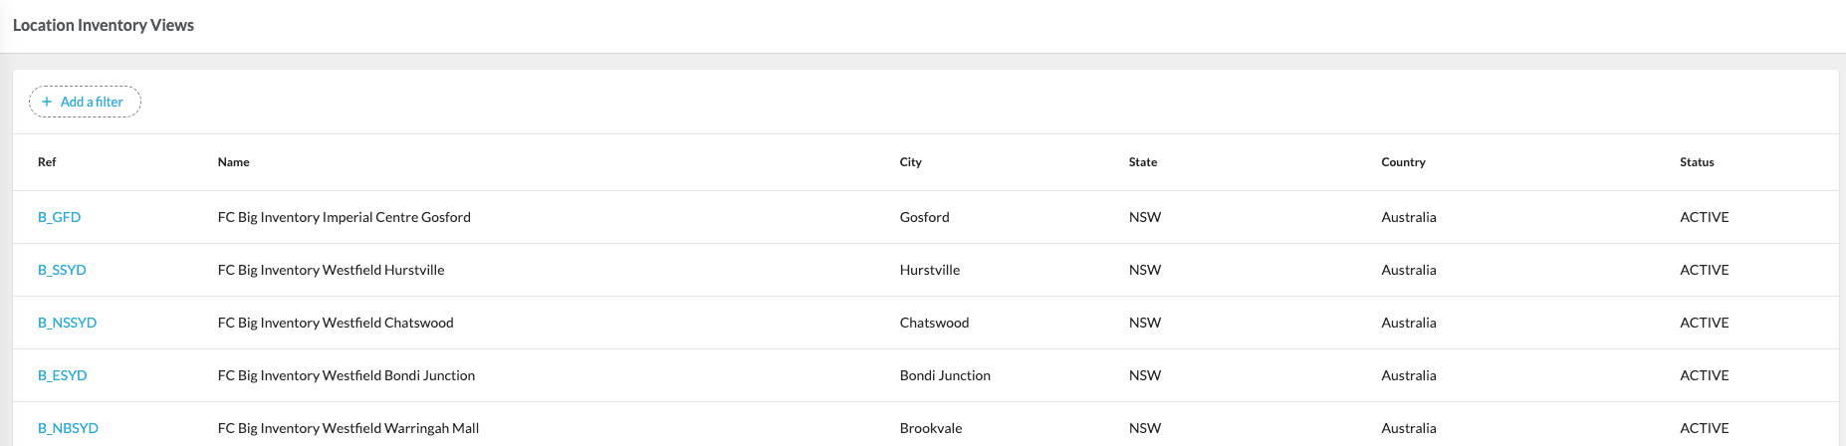
Task: Select the Westfield Hurstville row name
Action: coord(331,270)
